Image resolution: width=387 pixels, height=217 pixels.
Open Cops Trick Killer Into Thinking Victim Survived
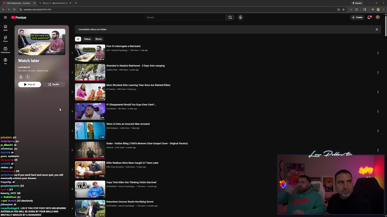pos(131,182)
